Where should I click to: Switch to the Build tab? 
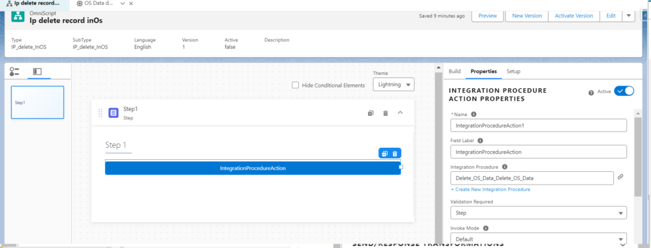[x=455, y=71]
